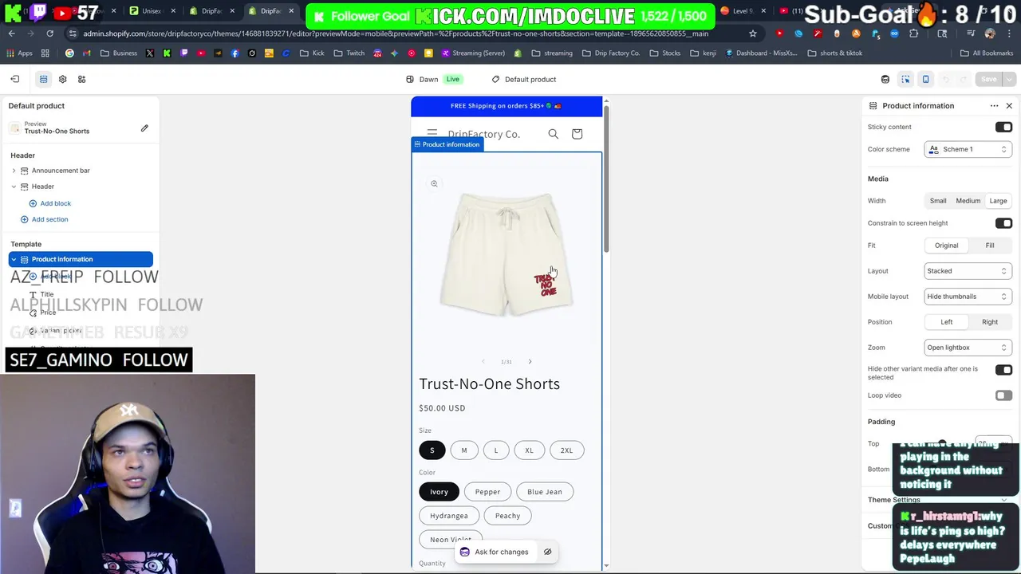Screen dimensions: 1021x574
Task: Click the zoom magnifier on product image
Action: click(434, 183)
